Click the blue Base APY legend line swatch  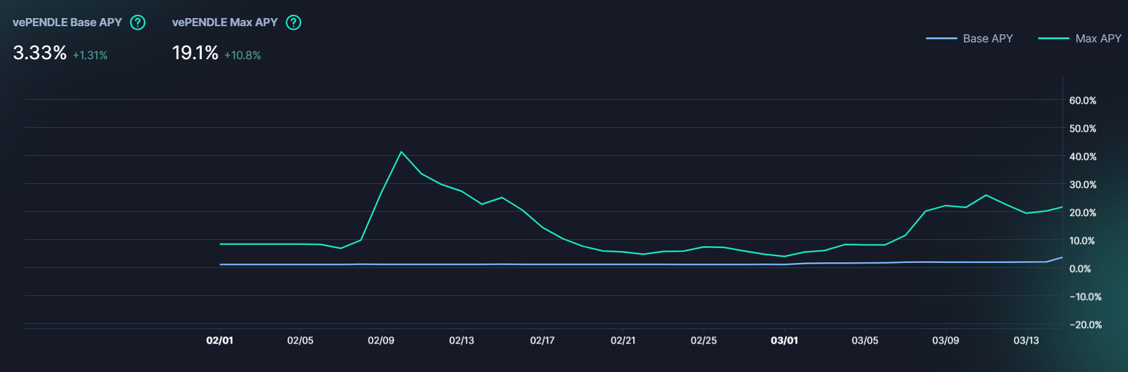coord(941,39)
